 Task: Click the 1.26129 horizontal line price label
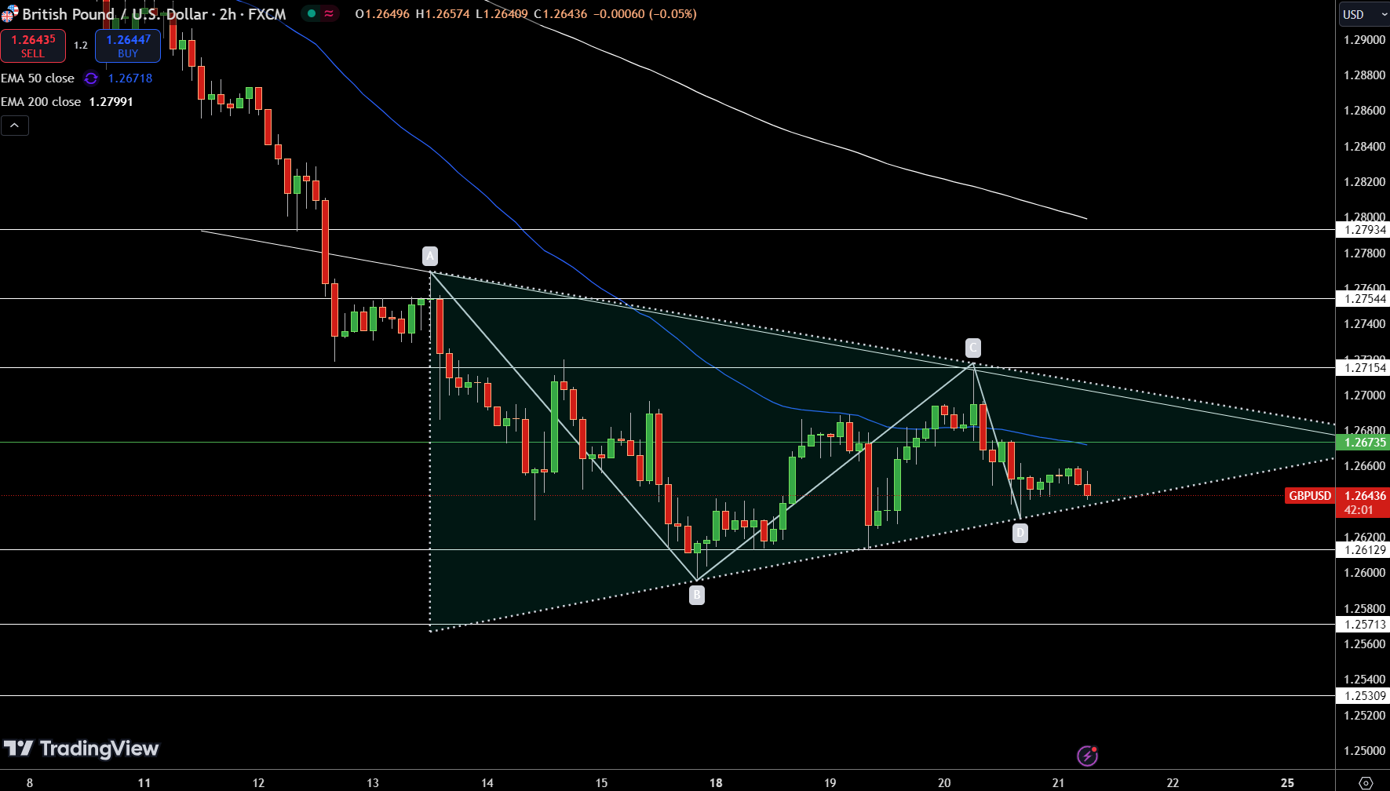point(1363,550)
